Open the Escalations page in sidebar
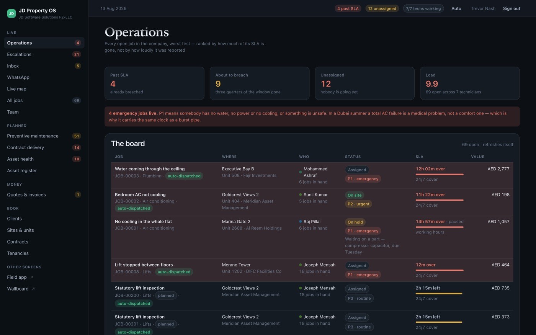This screenshot has width=536, height=335. click(x=44, y=54)
